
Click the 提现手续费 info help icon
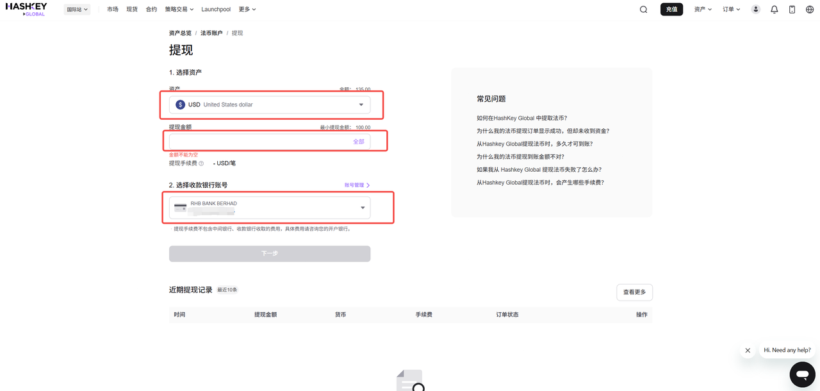[x=201, y=163]
